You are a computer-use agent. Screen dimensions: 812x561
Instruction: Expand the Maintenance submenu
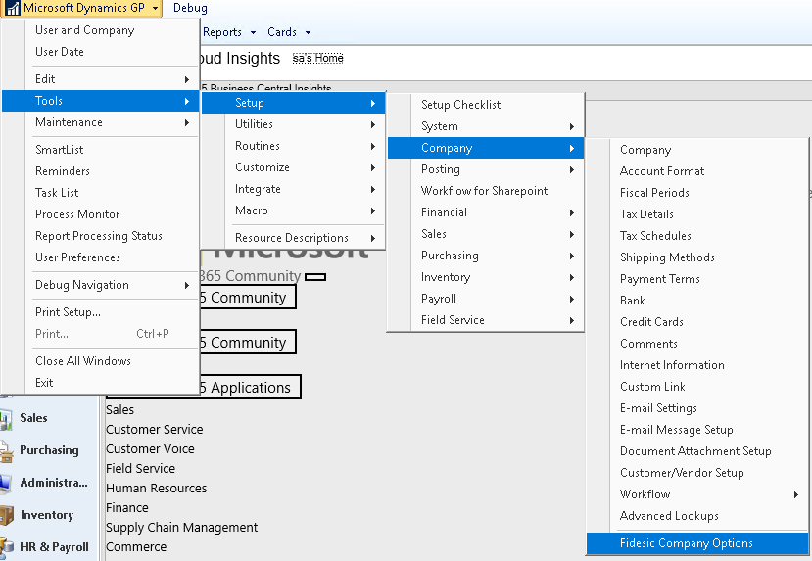click(101, 122)
